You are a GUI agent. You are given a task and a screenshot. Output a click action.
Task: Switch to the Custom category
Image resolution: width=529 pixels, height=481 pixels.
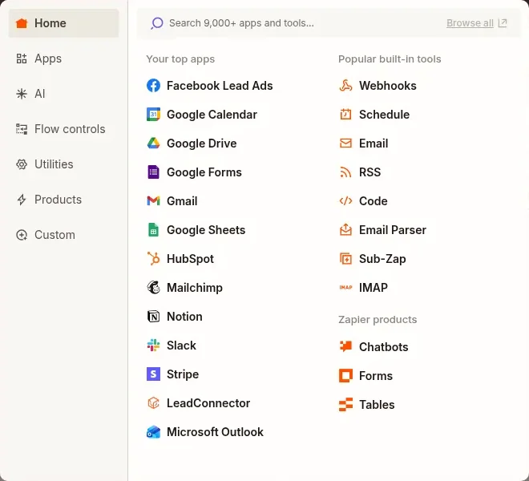pyautogui.click(x=64, y=235)
